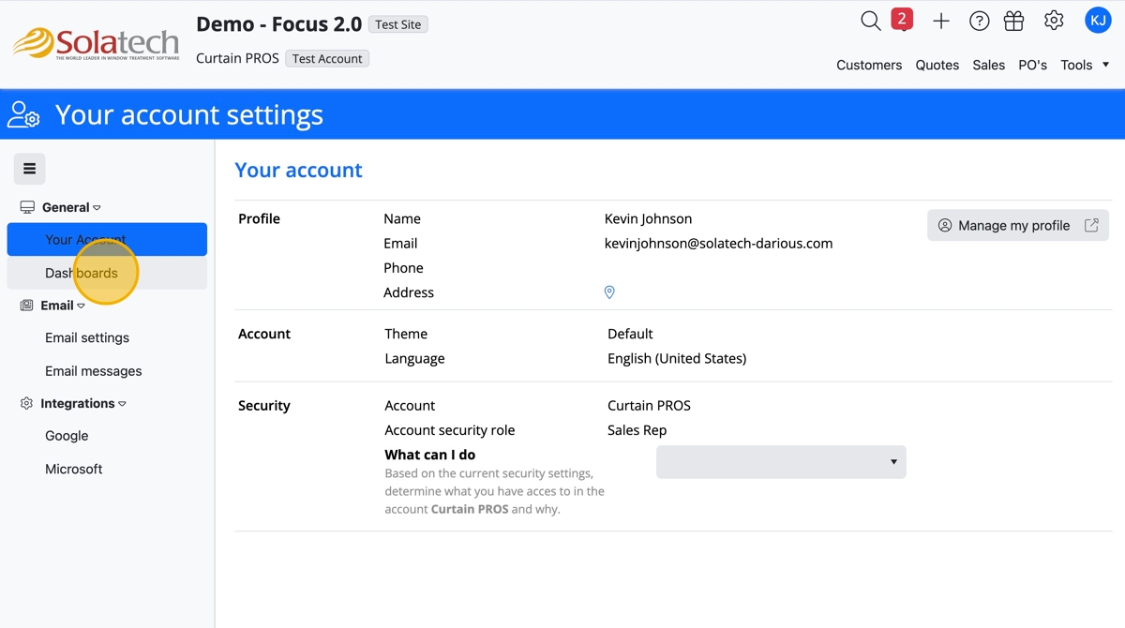
Task: Toggle the sidebar hamburger menu button
Action: coord(29,169)
